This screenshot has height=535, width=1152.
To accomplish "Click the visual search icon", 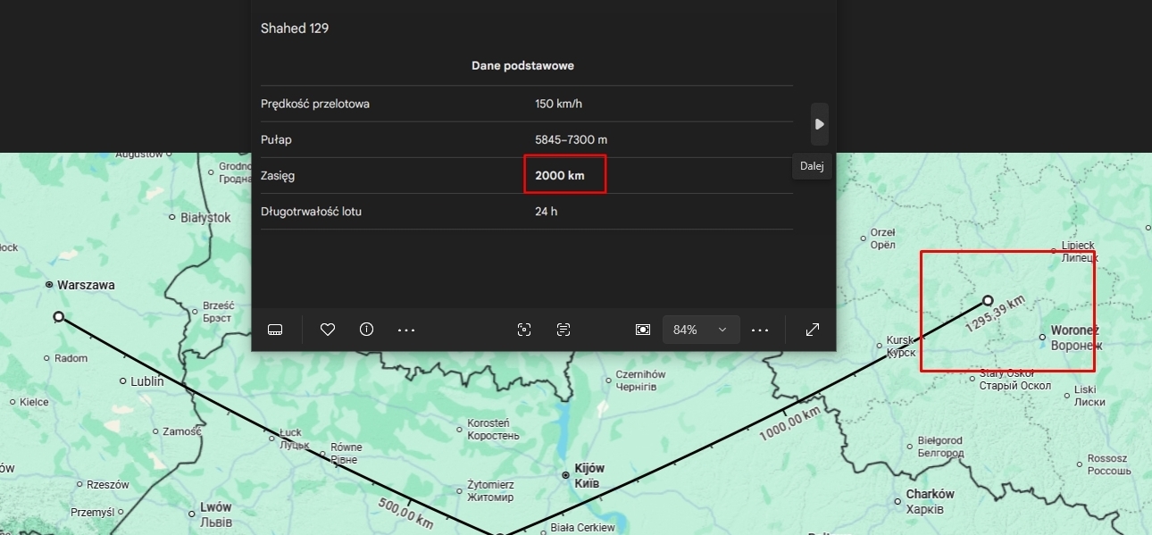I will (x=524, y=330).
